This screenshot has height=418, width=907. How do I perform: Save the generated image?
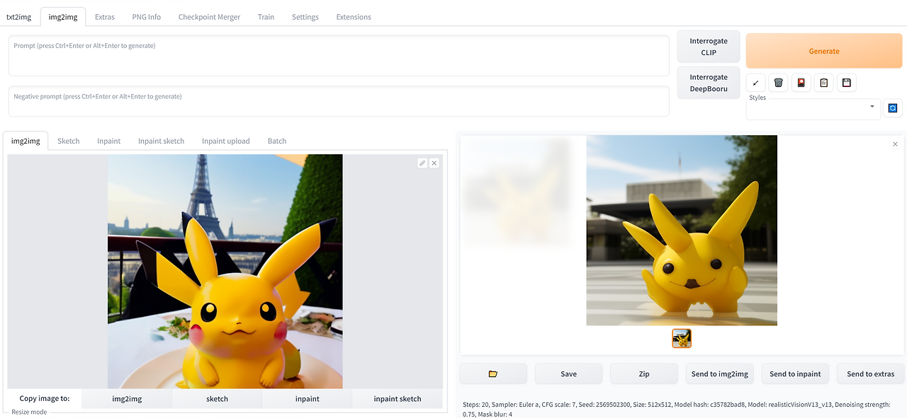click(568, 373)
